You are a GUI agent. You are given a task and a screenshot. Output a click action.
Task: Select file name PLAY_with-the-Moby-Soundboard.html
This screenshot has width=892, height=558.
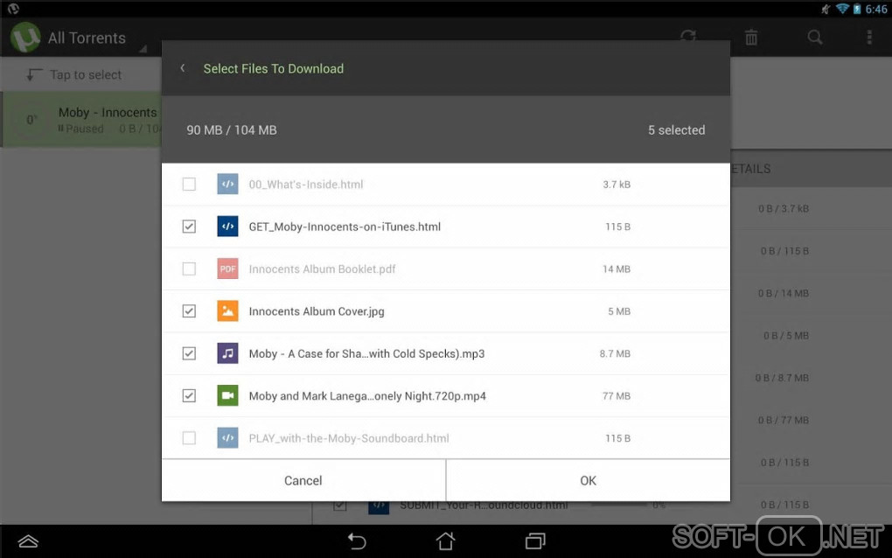[349, 438]
